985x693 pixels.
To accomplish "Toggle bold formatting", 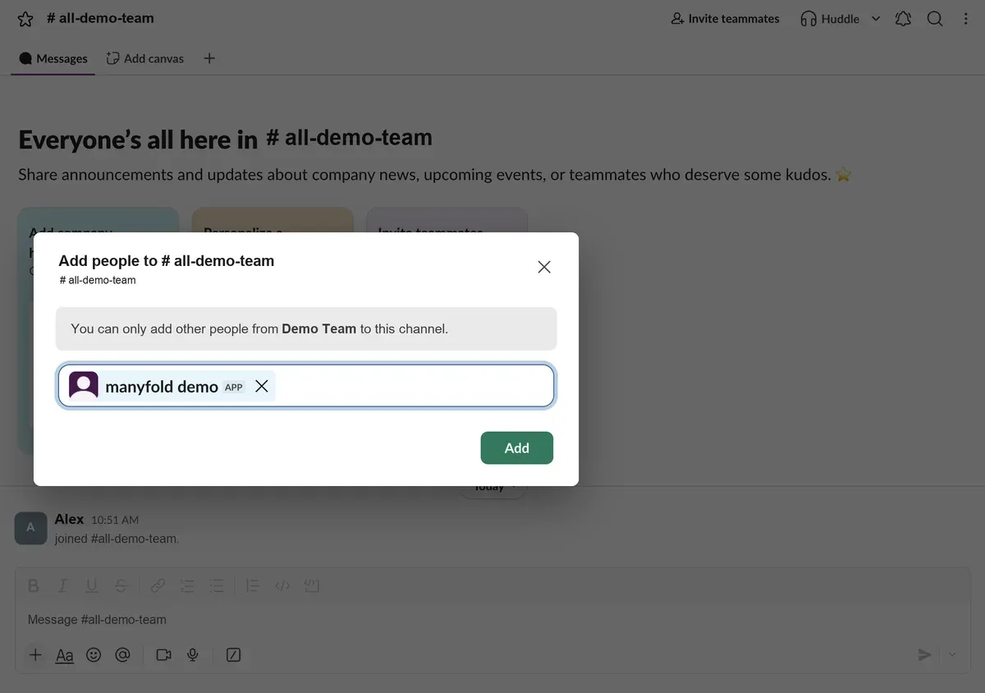I will click(x=34, y=586).
